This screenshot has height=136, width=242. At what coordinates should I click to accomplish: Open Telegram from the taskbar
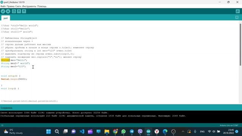(x=132, y=131)
